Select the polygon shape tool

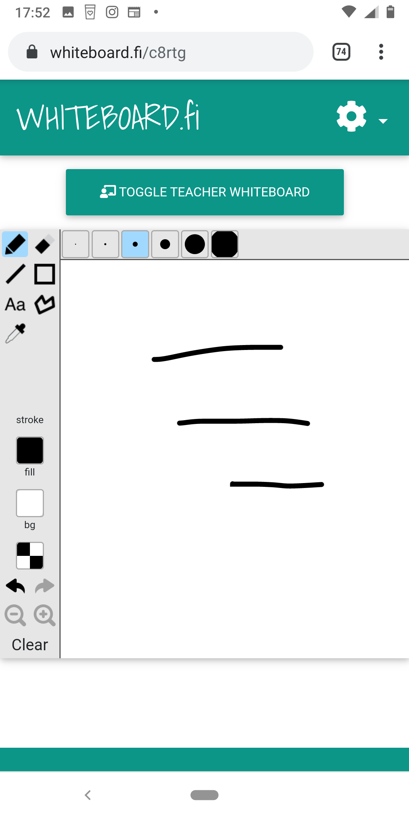tap(45, 304)
